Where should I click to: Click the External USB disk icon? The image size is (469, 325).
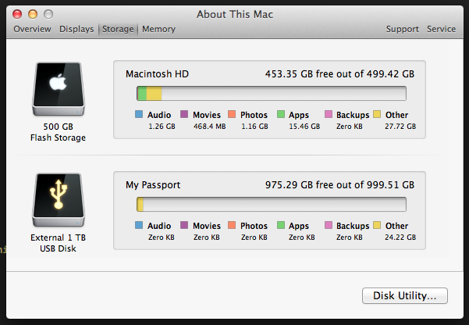coord(59,200)
